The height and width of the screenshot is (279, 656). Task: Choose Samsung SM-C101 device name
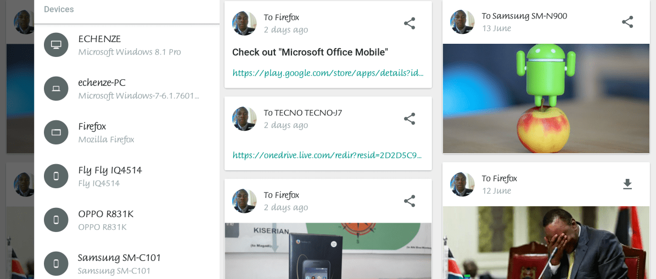pyautogui.click(x=119, y=258)
